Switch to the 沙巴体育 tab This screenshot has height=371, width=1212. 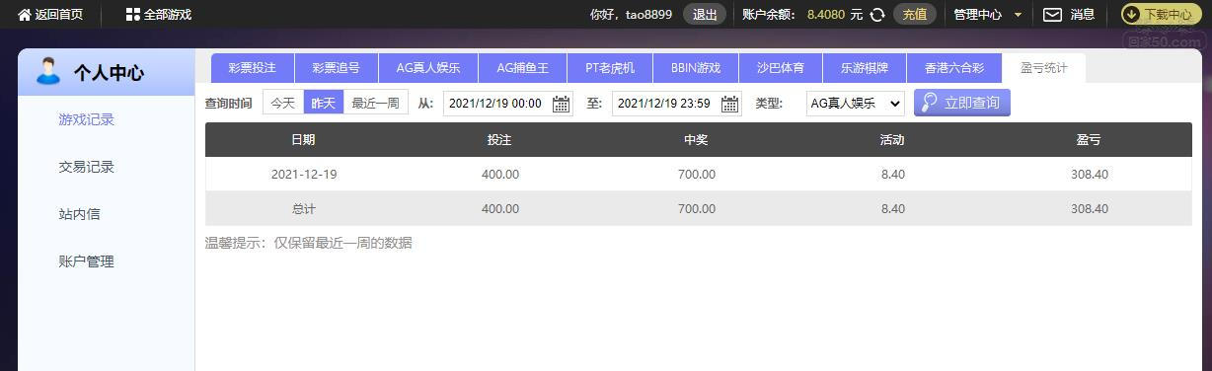pos(781,68)
